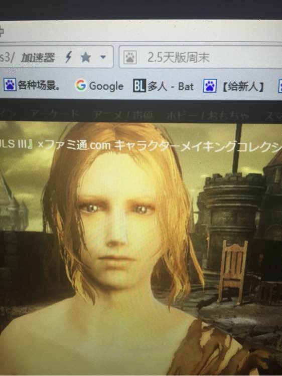Open the ホビー/おもちゃ nav tab
Screen dimensions: 282x376
[x=208, y=116]
